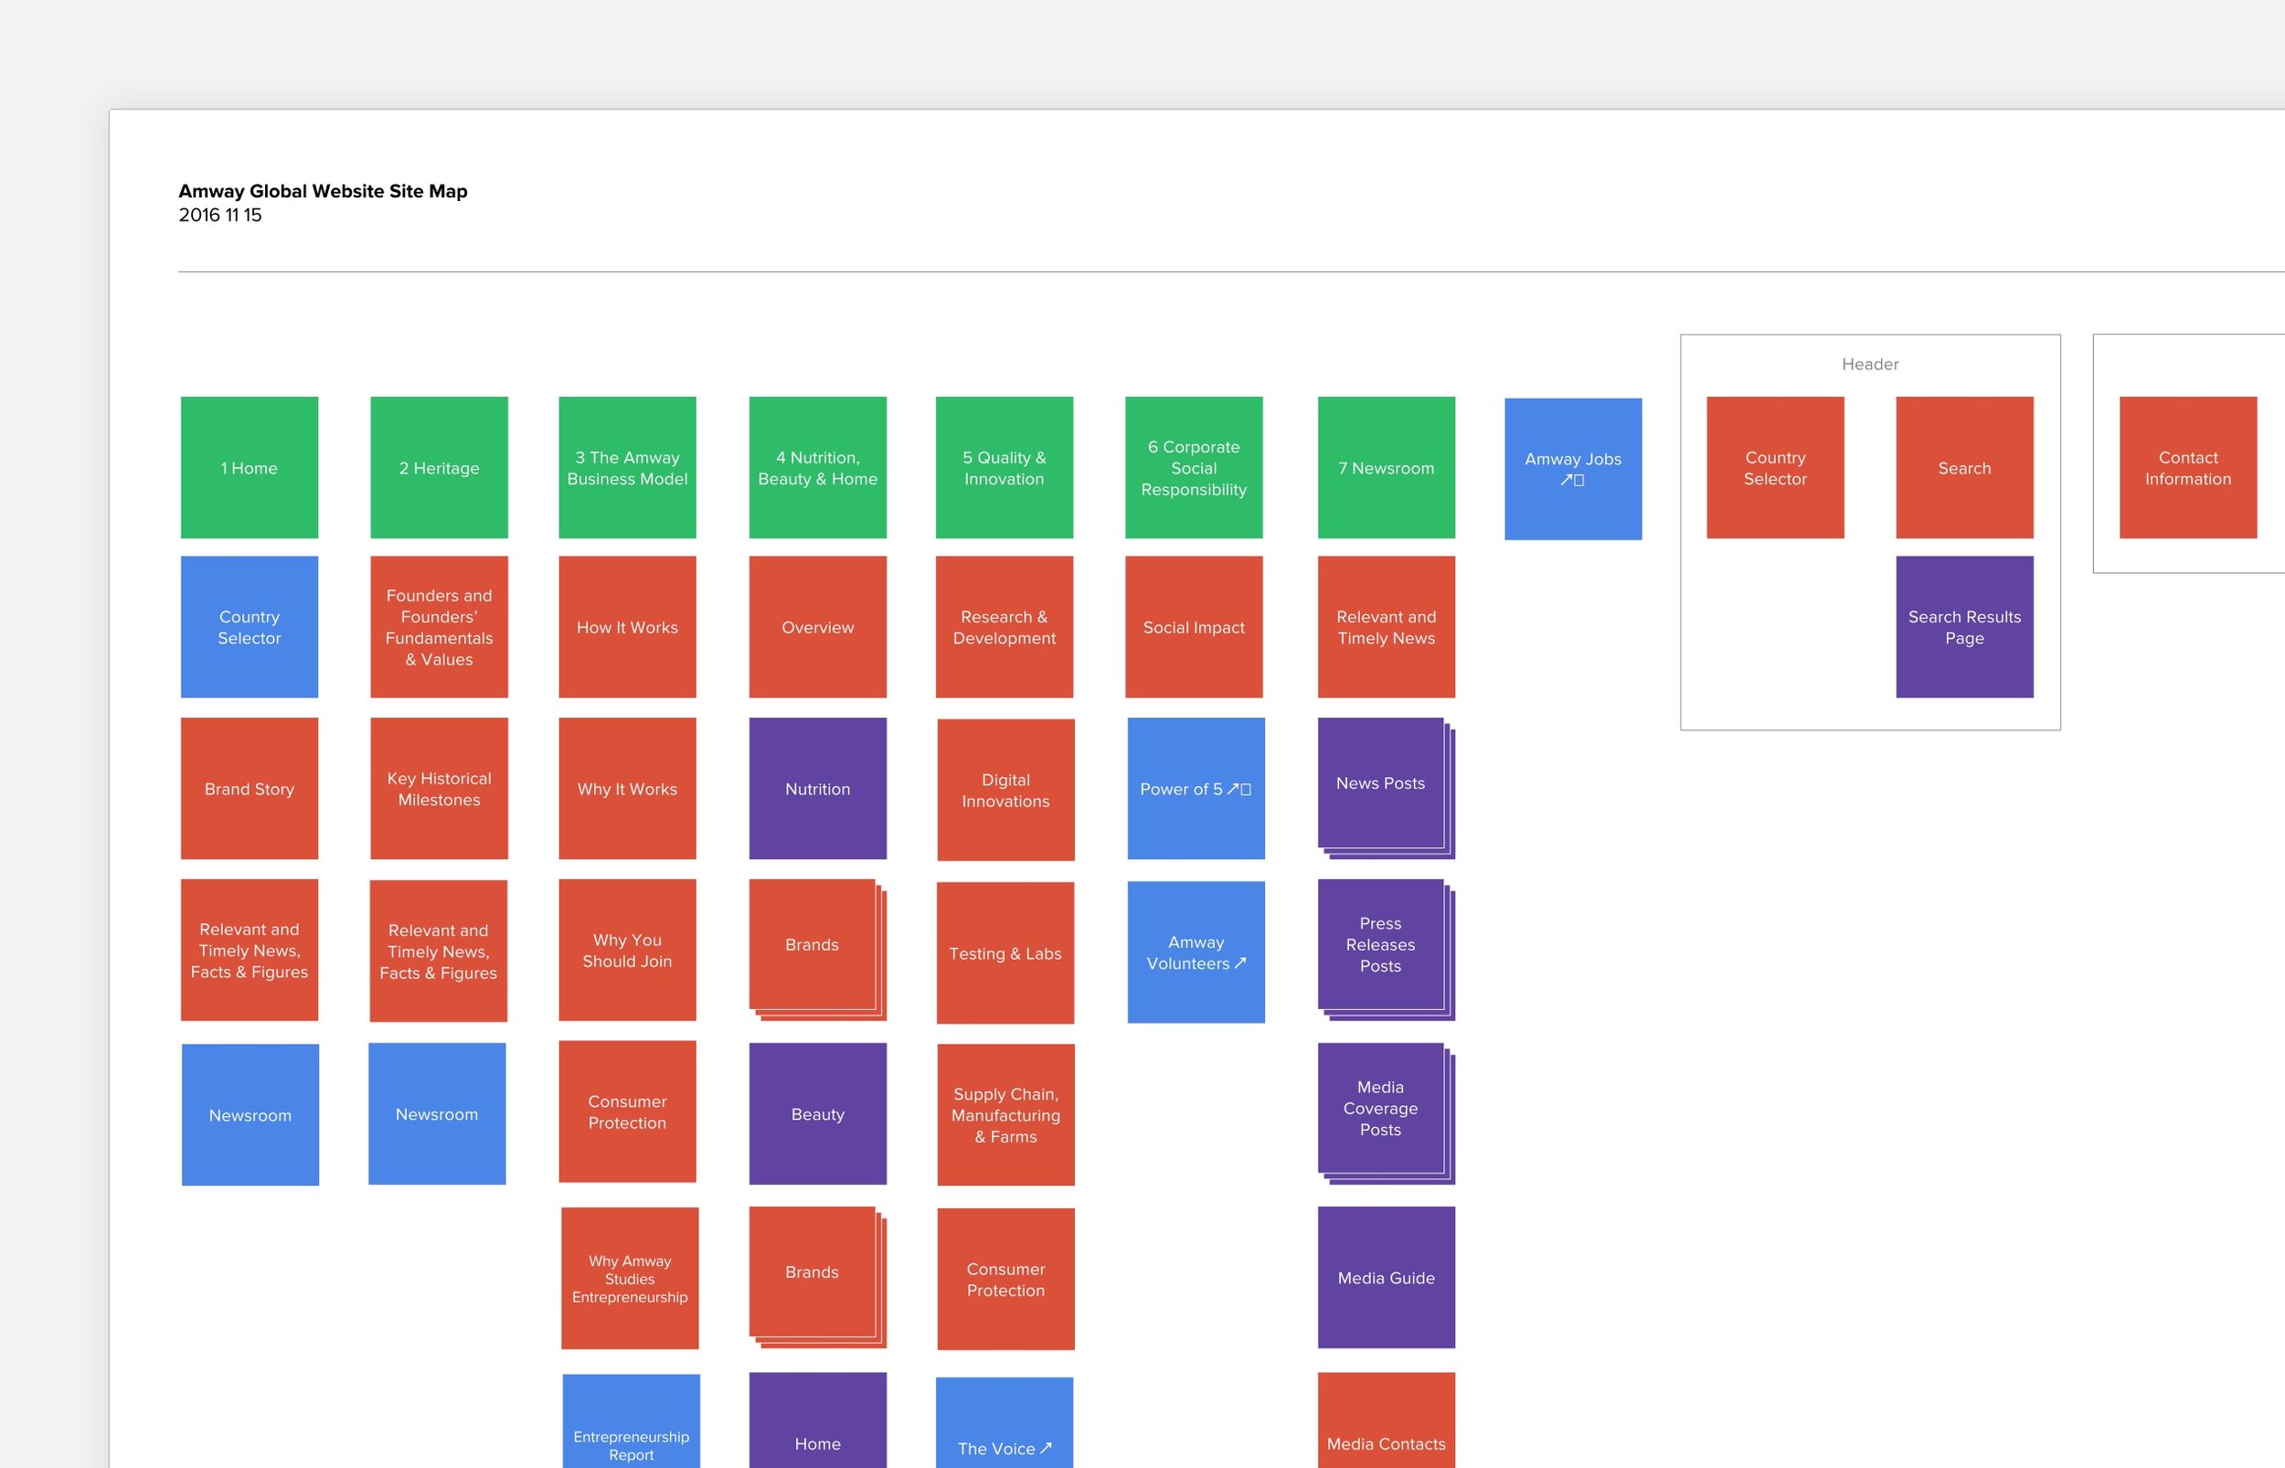This screenshot has height=1468, width=2285.
Task: Select Founders and Founders' Fundamentals & Values box
Action: (440, 627)
